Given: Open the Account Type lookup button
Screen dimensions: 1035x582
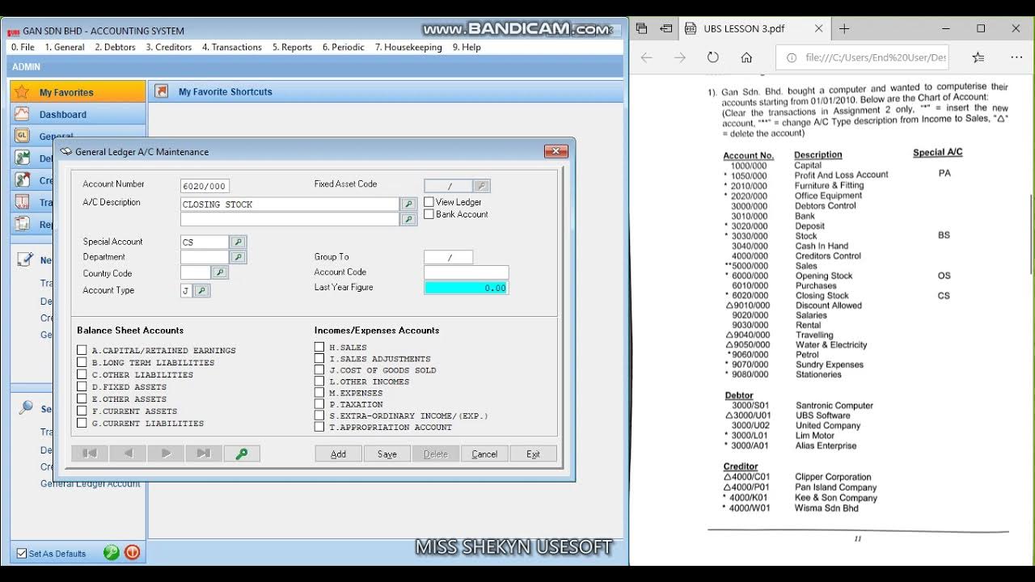Looking at the screenshot, I should pyautogui.click(x=202, y=290).
